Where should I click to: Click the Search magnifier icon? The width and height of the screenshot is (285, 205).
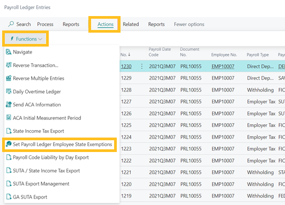tap(11, 24)
